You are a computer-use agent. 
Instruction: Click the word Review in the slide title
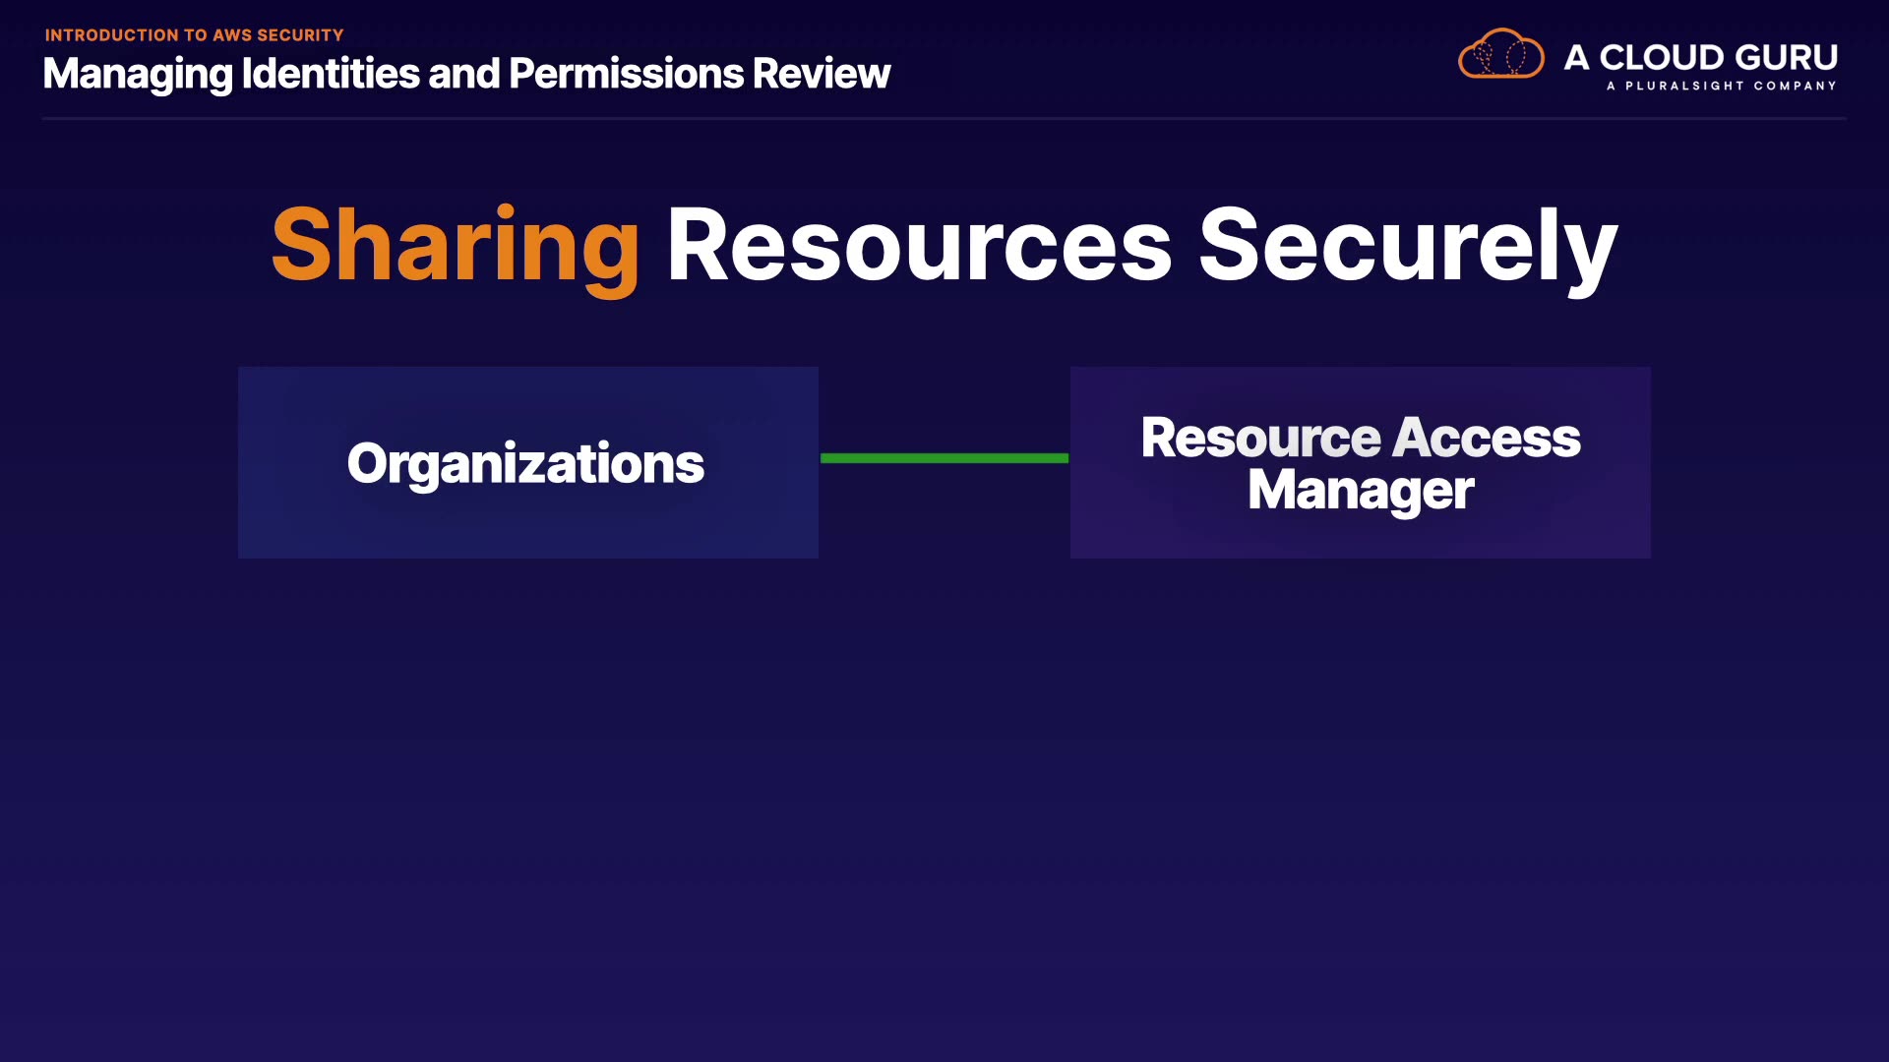click(821, 74)
